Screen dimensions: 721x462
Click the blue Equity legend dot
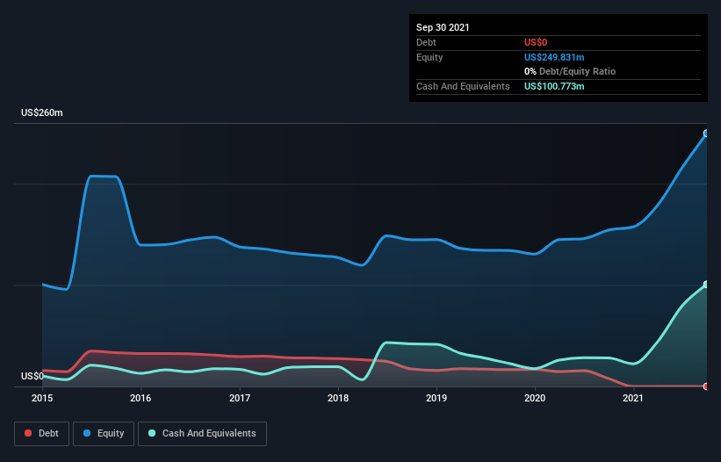click(87, 433)
